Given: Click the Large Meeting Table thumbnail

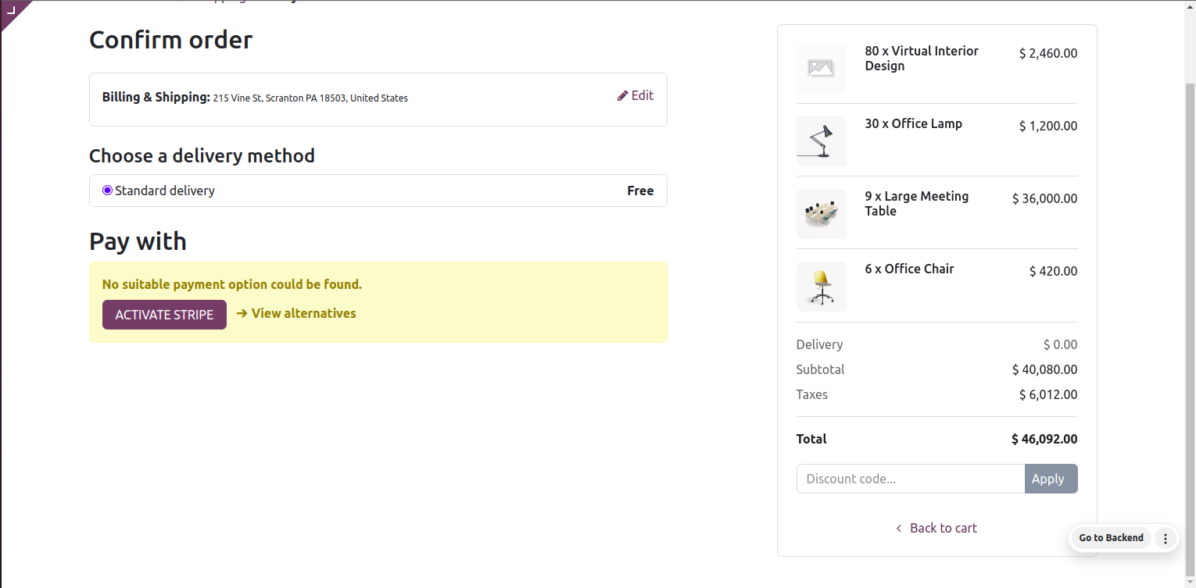Looking at the screenshot, I should (x=821, y=214).
